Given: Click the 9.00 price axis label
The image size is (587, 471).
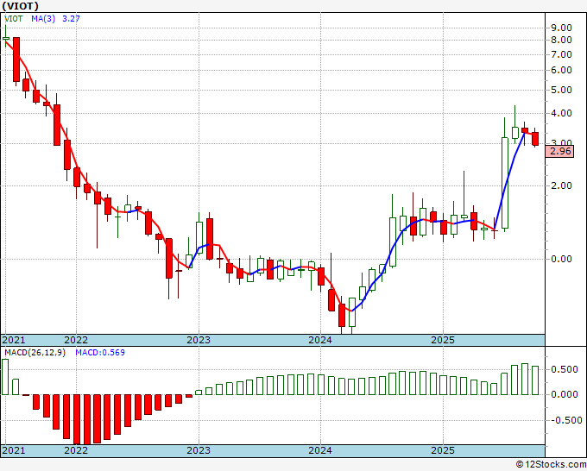Looking at the screenshot, I should 561,28.
